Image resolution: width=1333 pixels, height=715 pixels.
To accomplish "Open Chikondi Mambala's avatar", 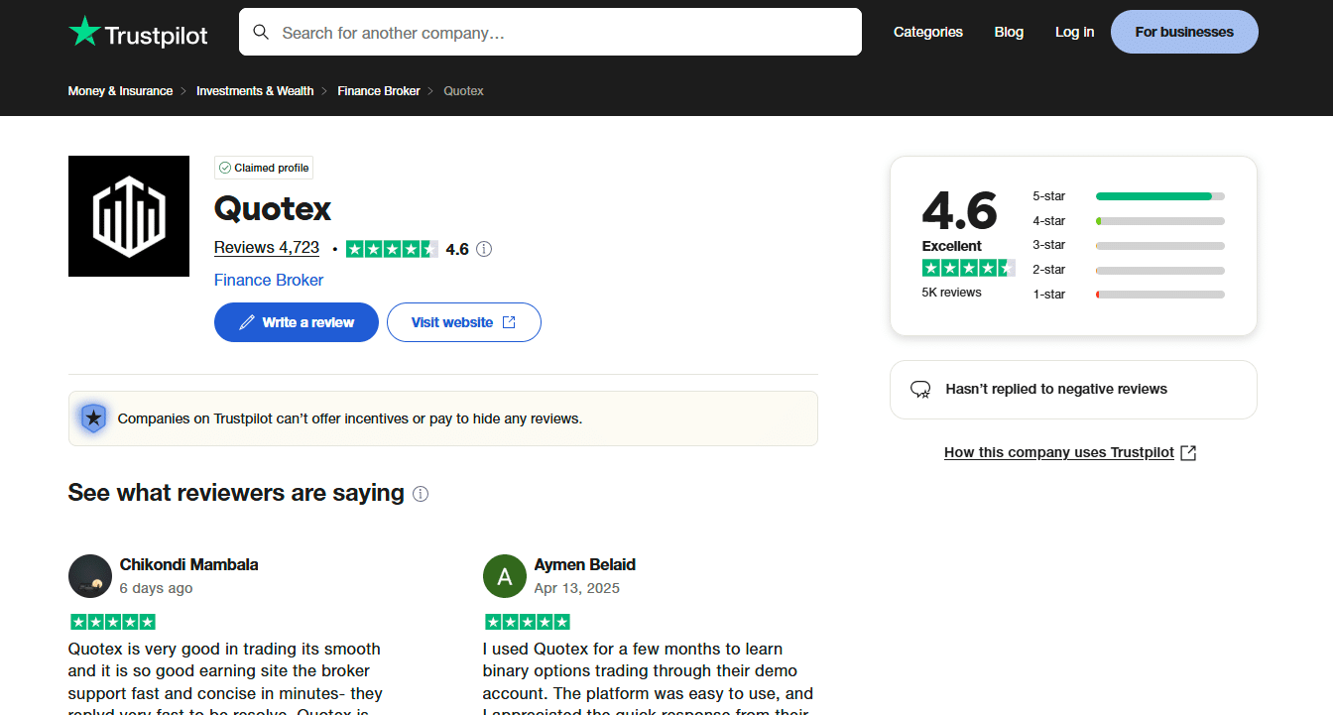I will coord(90,576).
